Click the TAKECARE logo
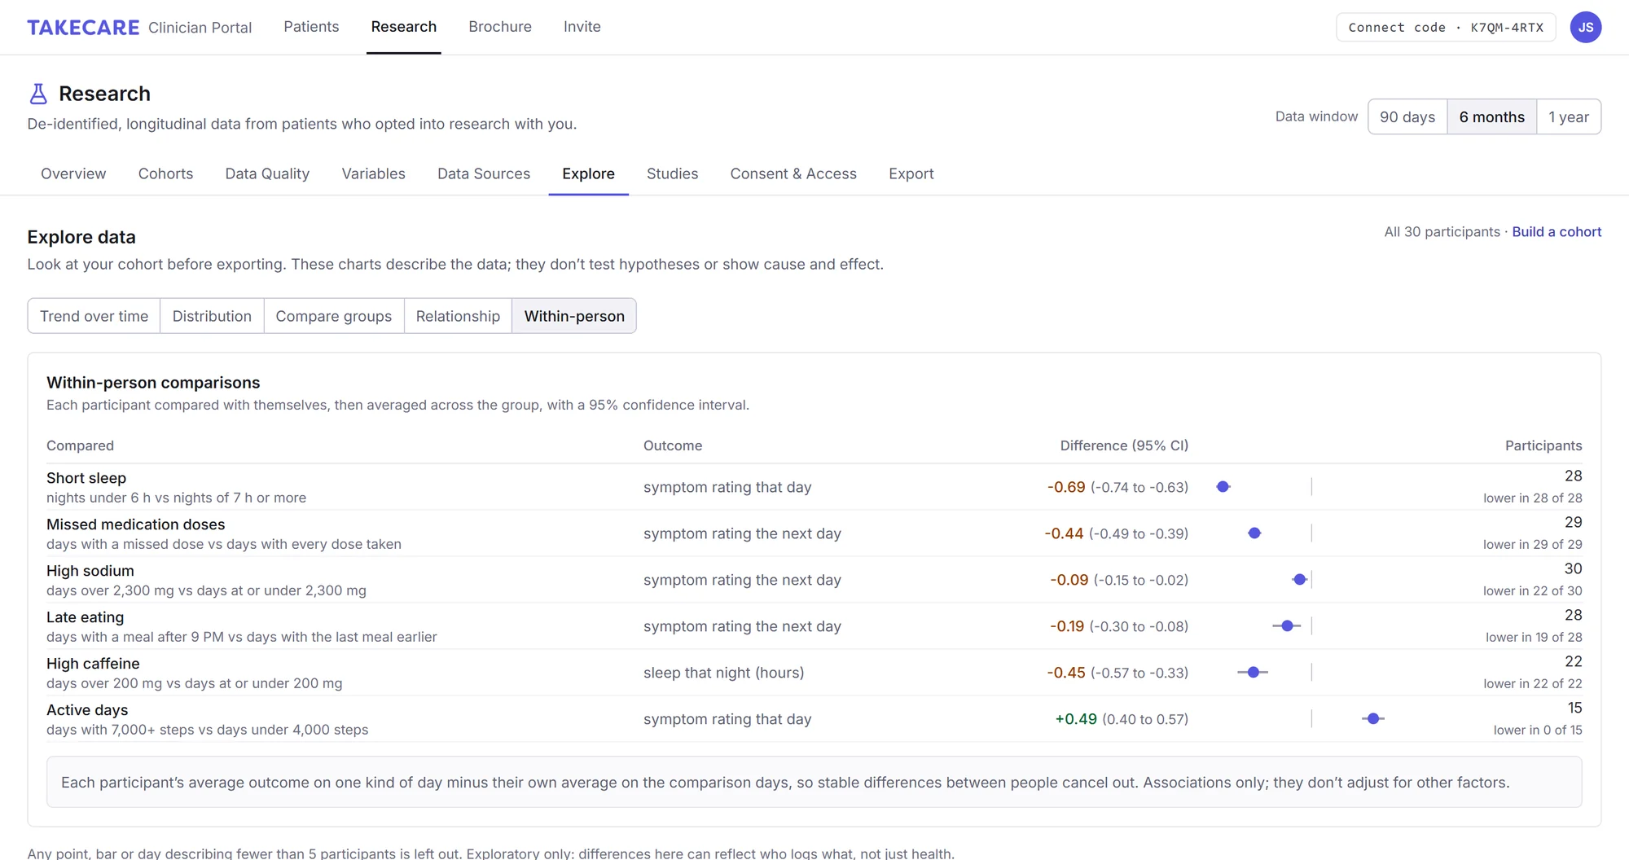1629x860 pixels. pyautogui.click(x=83, y=28)
